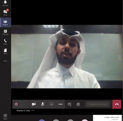Open the Apps icon in sidebar

click(x=5, y=117)
